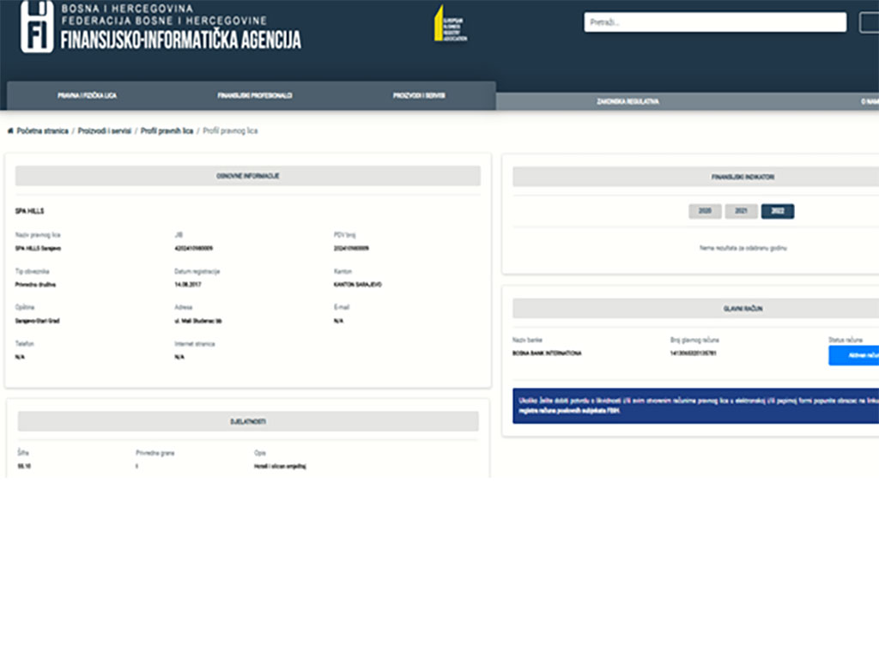Type in the Pretraži search field
The height and width of the screenshot is (652, 879).
pyautogui.click(x=714, y=22)
